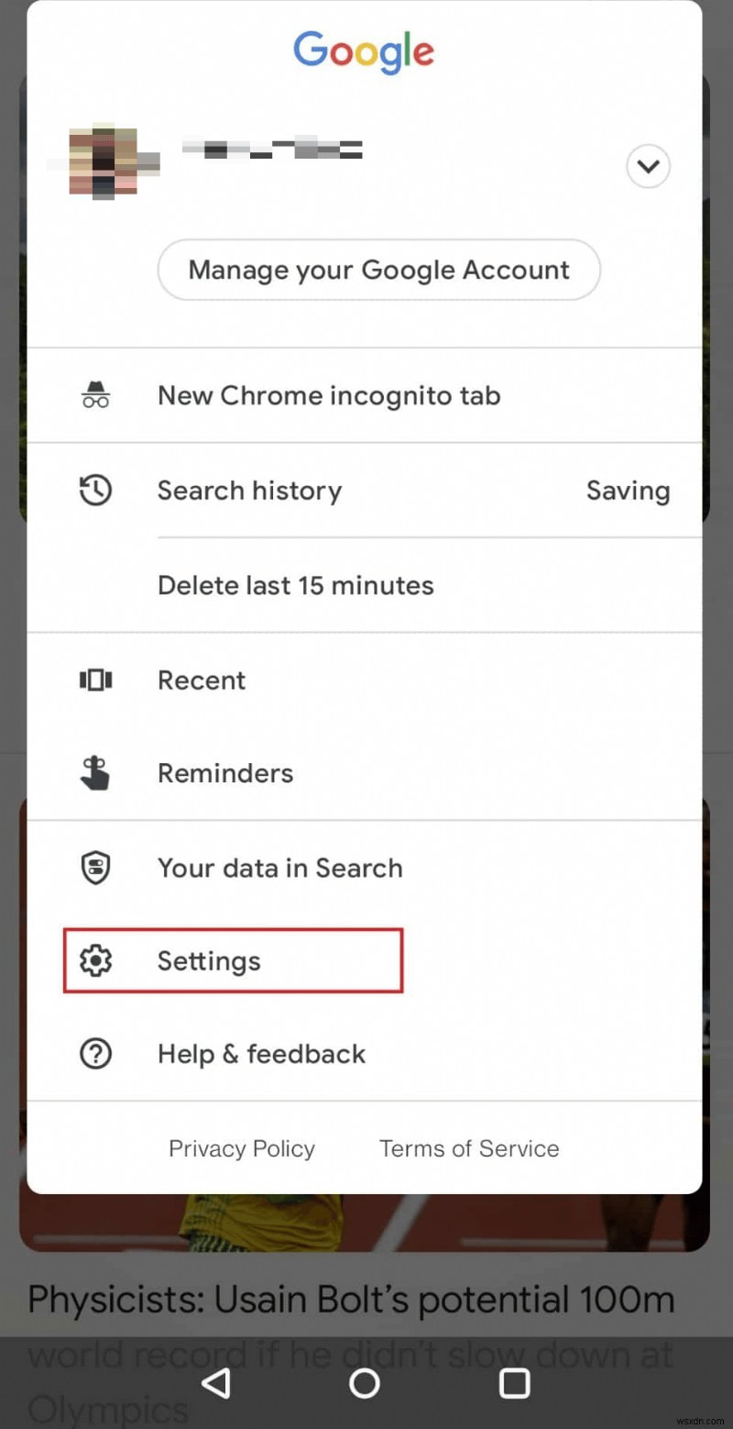This screenshot has width=733, height=1429.
Task: Open the Terms of Service link
Action: [468, 1147]
